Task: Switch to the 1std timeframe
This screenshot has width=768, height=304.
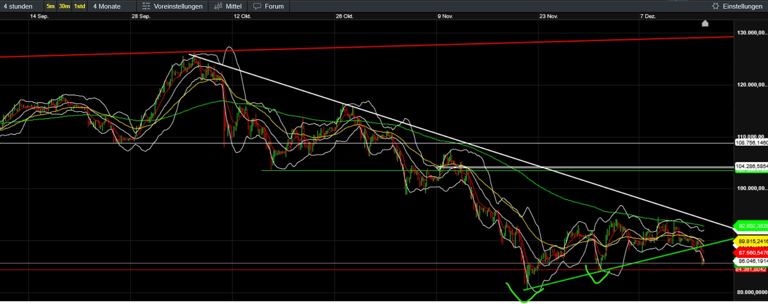Action: tap(80, 6)
